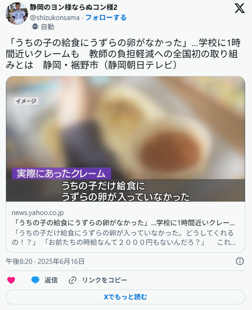Viewport: 252px width, 310px height.
Task: Follow the account via フォローする
Action: click(106, 17)
